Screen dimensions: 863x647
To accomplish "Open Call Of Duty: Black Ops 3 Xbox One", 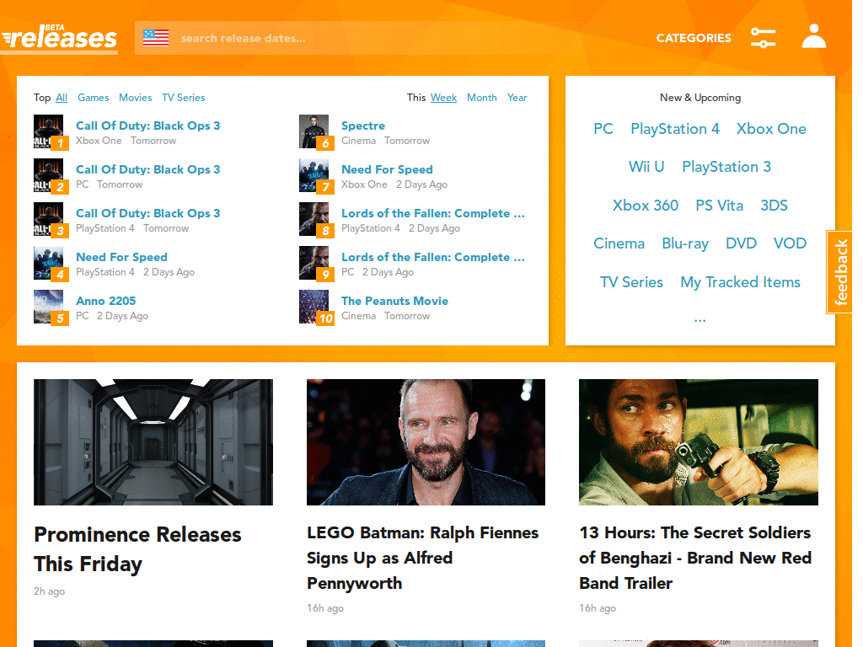I will tap(148, 126).
